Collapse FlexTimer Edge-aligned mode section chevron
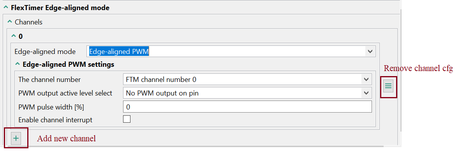The height and width of the screenshot is (165, 458). point(5,7)
